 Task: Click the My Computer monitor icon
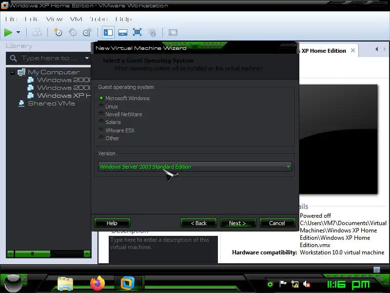click(x=21, y=72)
